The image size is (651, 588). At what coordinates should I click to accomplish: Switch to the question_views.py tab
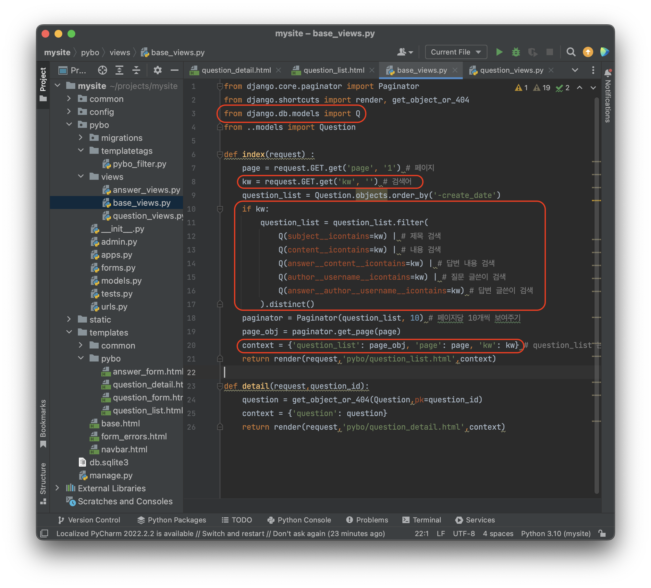pos(511,70)
